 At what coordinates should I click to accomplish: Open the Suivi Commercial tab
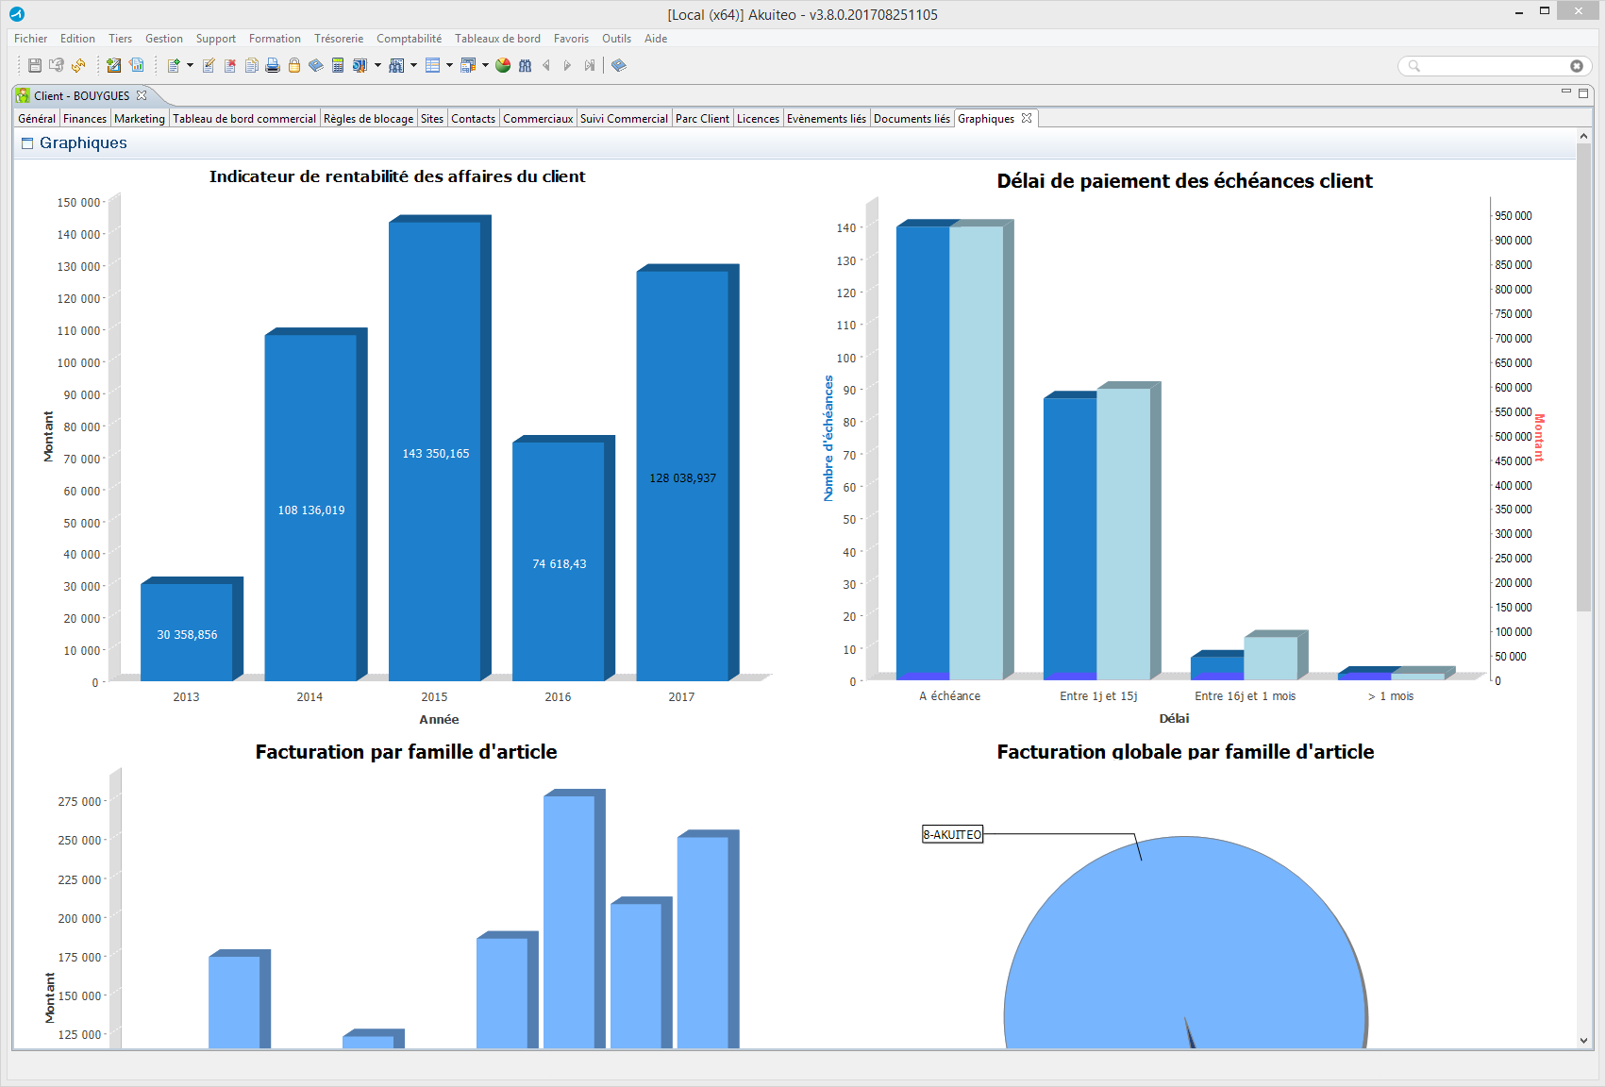(624, 119)
